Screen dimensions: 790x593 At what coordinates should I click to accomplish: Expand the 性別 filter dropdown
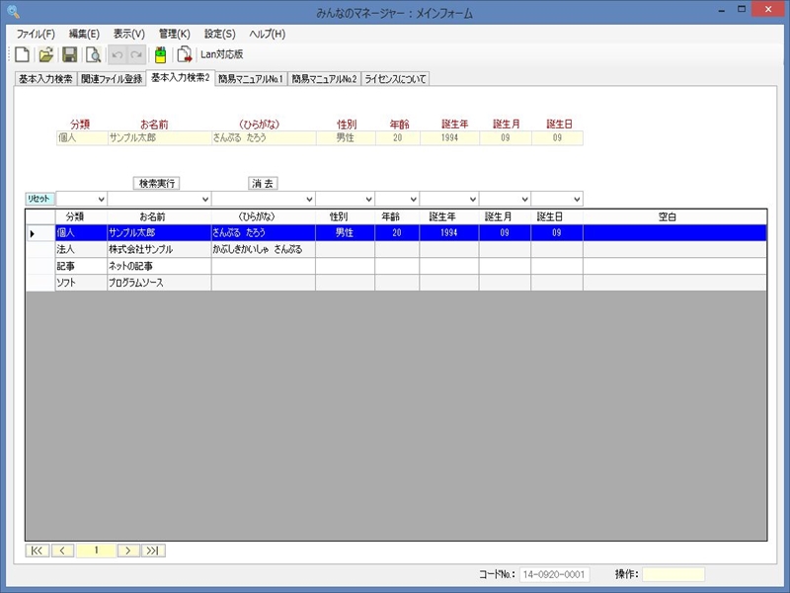point(367,200)
